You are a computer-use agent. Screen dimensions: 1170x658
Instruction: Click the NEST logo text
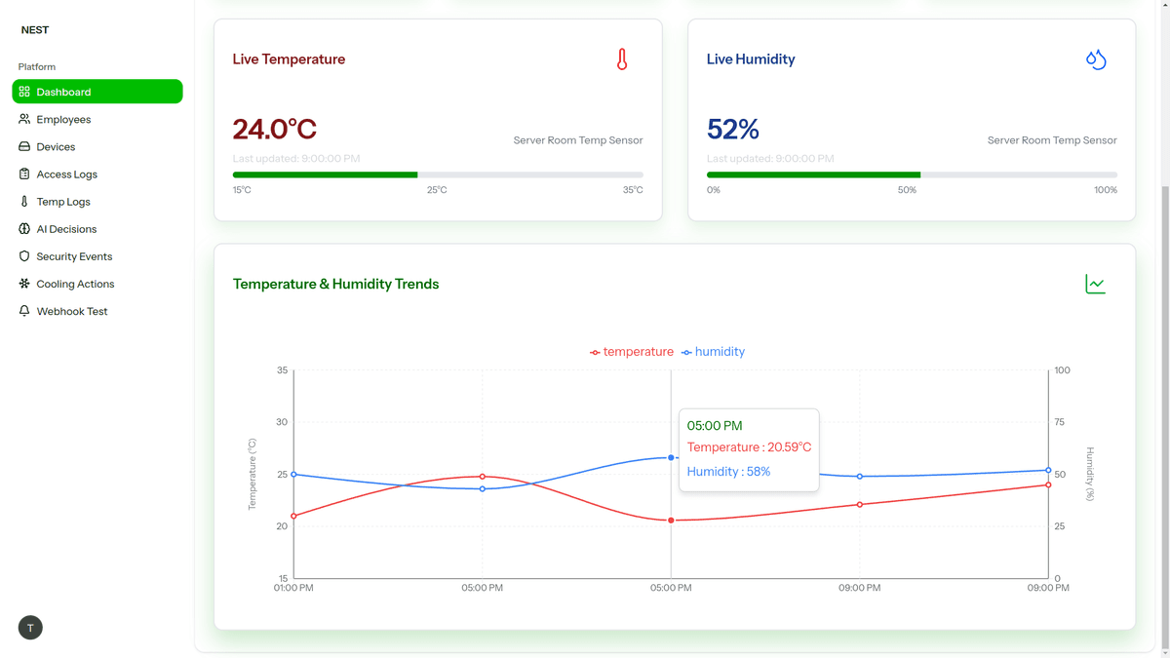tap(35, 30)
